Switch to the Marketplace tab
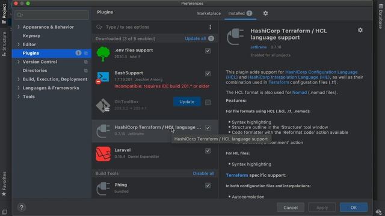The height and width of the screenshot is (216, 385). click(209, 13)
